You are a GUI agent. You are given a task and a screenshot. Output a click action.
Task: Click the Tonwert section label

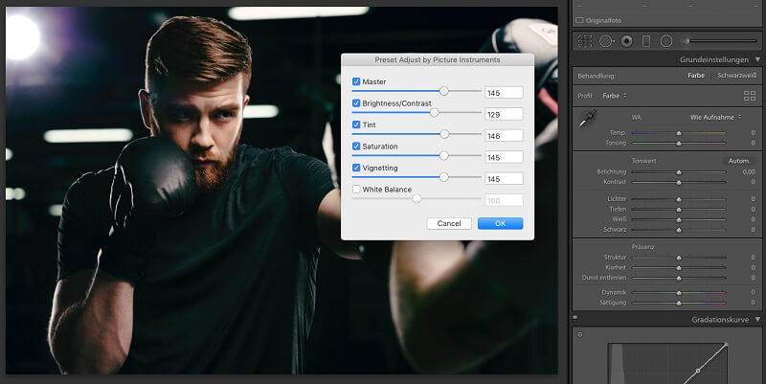point(643,161)
